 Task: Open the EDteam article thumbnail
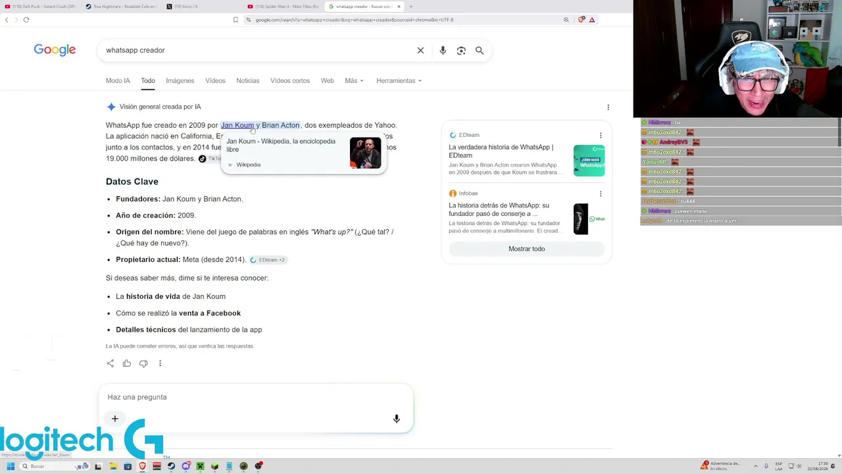589,160
